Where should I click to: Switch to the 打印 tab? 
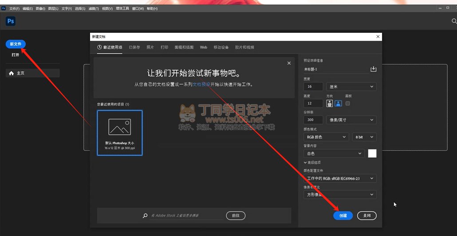(x=164, y=47)
